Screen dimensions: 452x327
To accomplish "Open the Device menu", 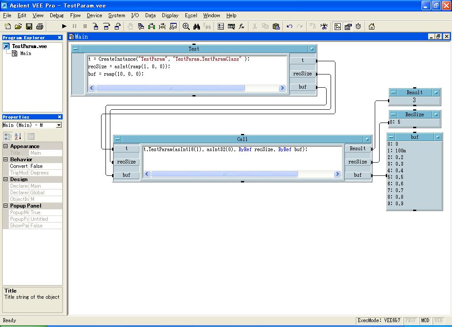I will [94, 15].
